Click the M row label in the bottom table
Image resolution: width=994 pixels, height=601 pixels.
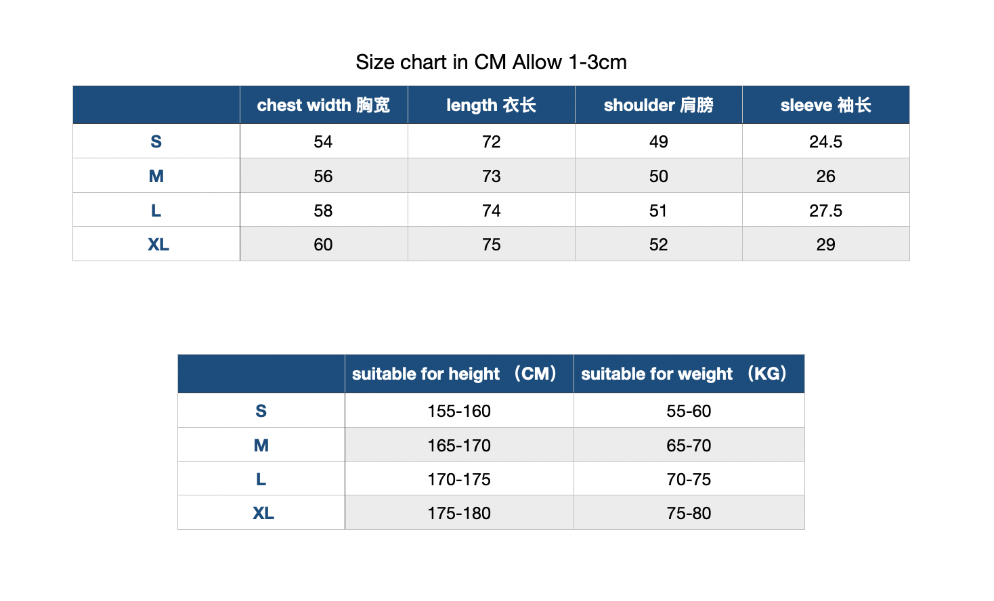261,445
